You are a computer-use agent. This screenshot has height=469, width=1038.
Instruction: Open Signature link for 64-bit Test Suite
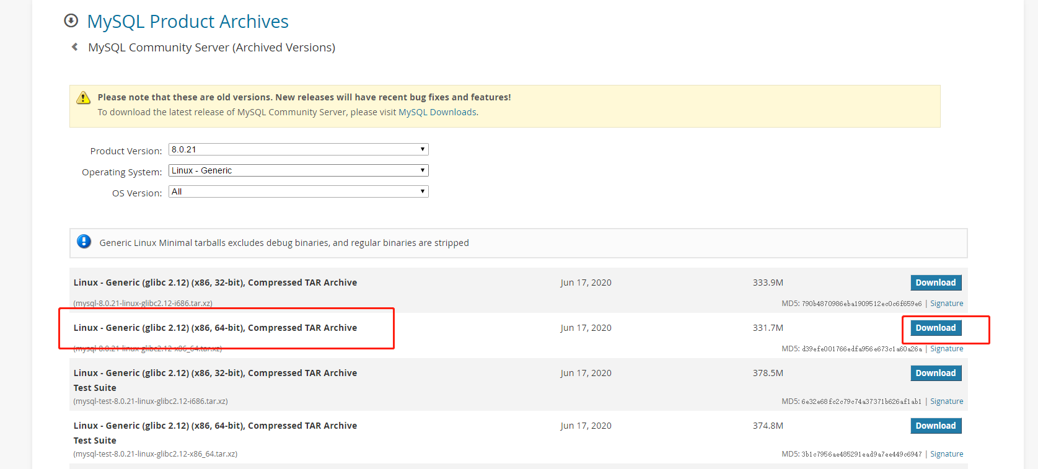(946, 454)
